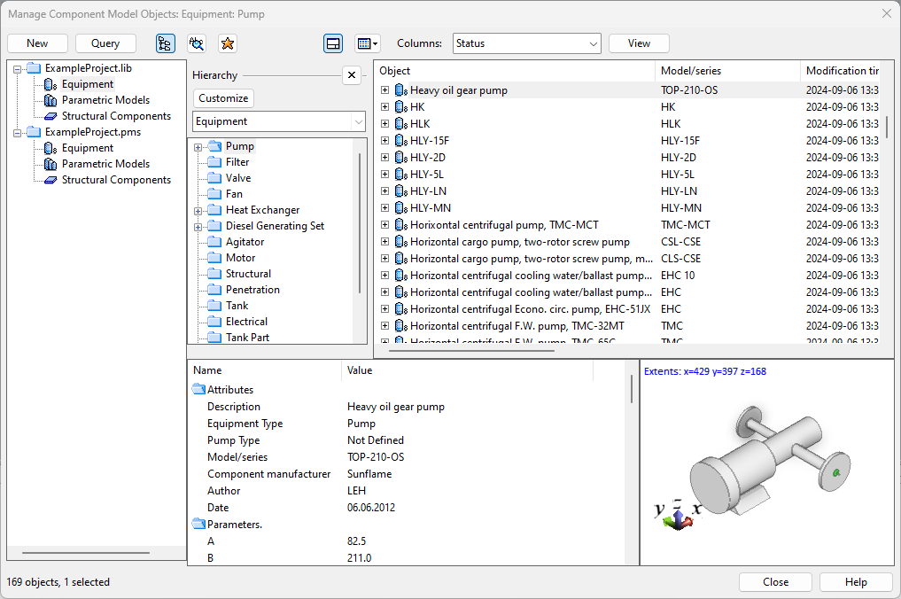Expand the HLK row in the object list
The height and width of the screenshot is (599, 901).
point(384,123)
